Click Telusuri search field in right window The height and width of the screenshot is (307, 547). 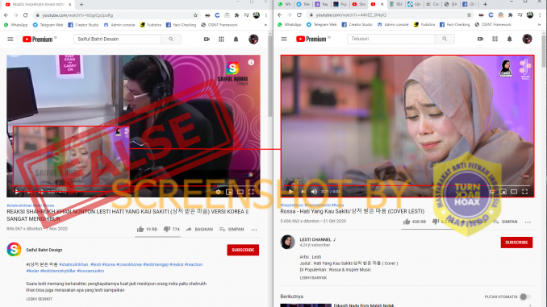[391, 39]
